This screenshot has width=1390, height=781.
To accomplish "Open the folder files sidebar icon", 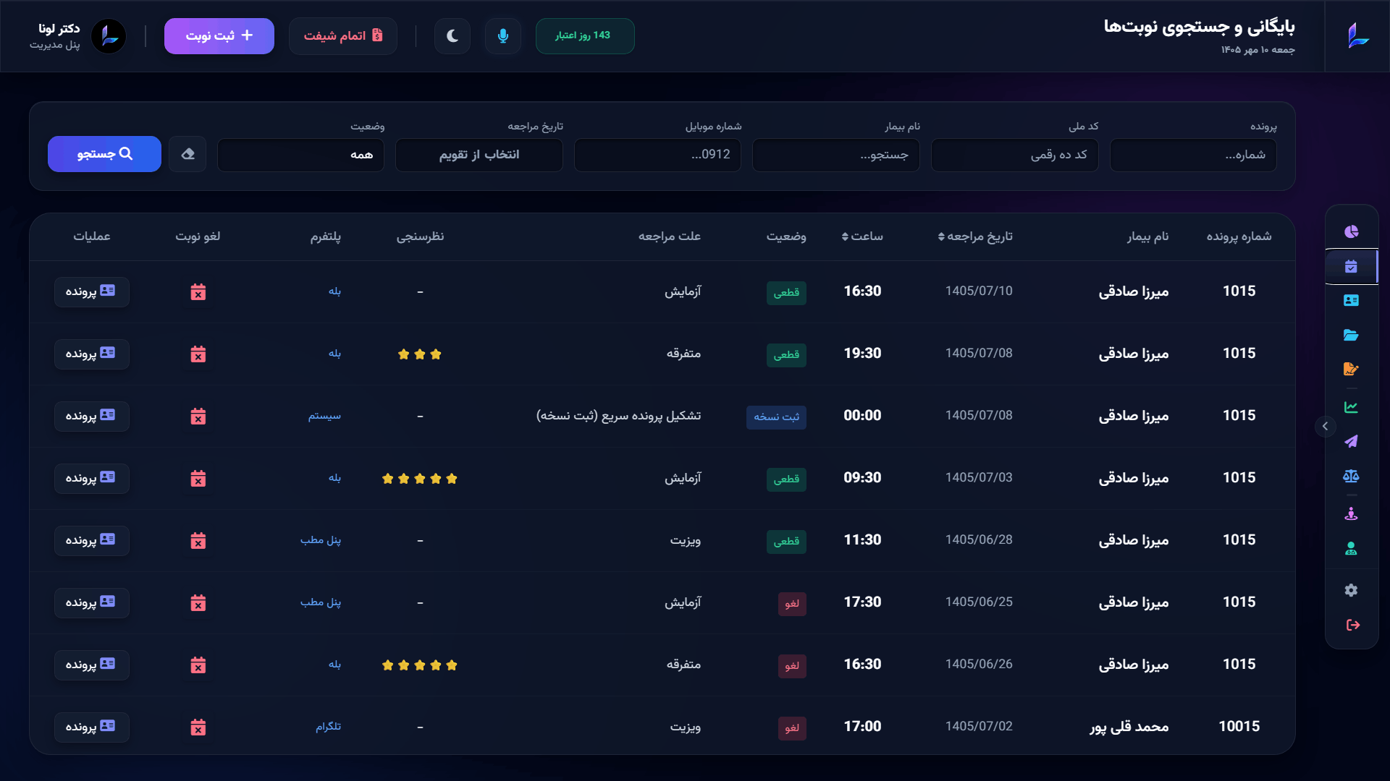I will [x=1351, y=336].
